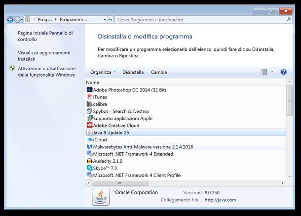Click the Supporto applicazioni Apple icon

point(89,118)
